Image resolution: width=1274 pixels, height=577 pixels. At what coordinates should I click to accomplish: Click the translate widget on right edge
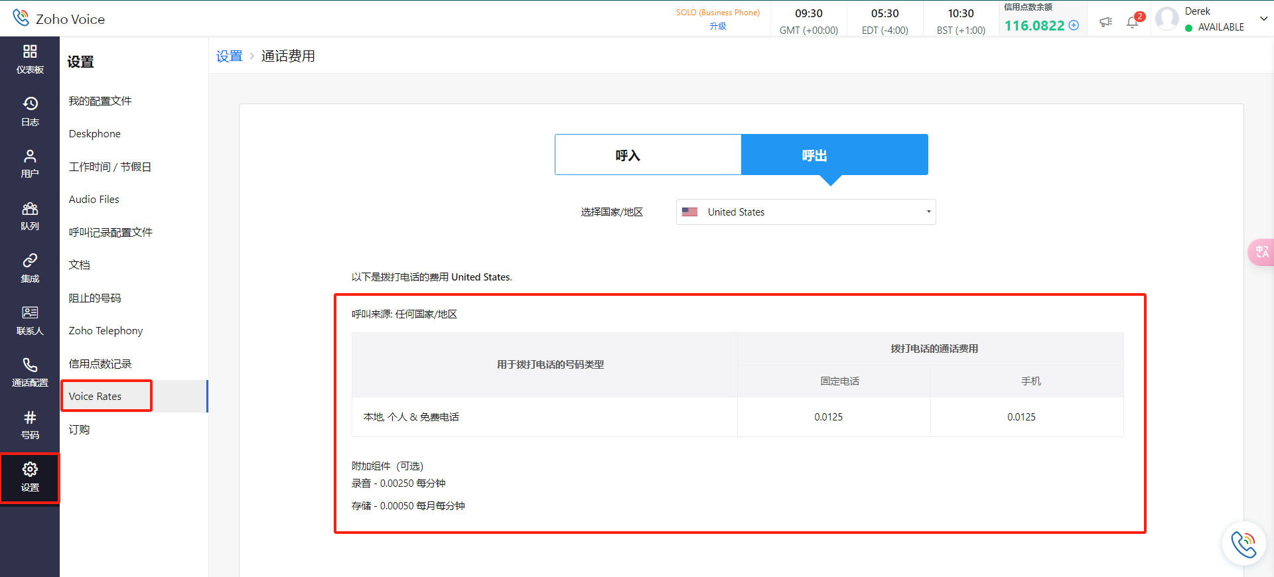[x=1261, y=252]
